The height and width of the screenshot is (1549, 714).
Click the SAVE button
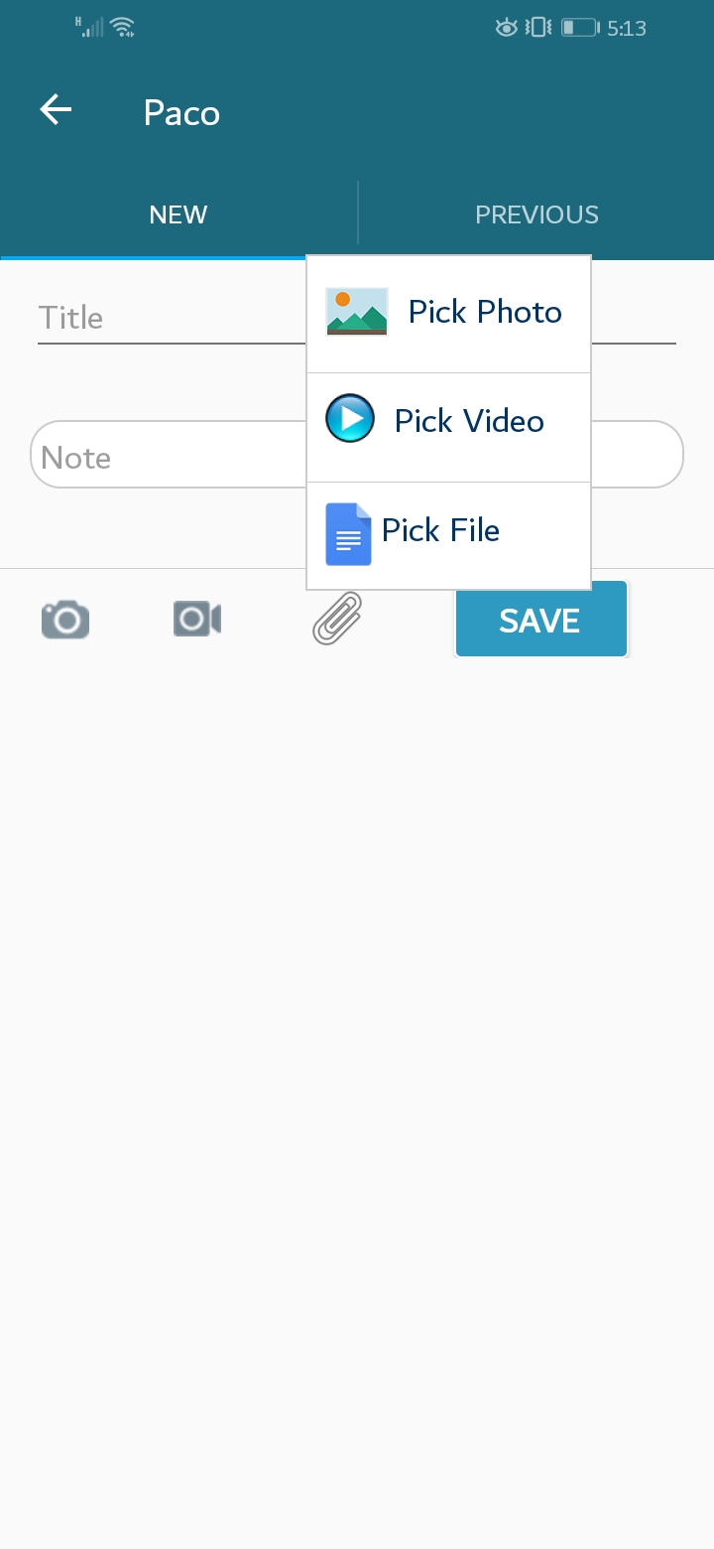tap(541, 620)
